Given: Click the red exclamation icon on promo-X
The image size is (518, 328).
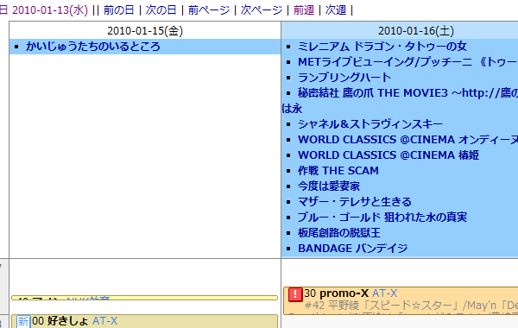Looking at the screenshot, I should pyautogui.click(x=295, y=294).
